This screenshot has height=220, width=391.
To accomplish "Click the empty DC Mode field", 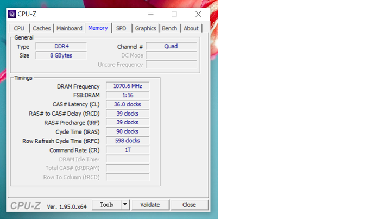I will [171, 55].
